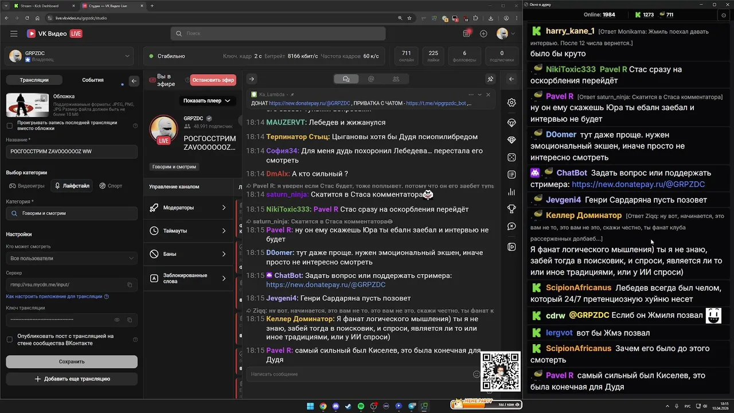734x413 pixels.
Task: Expand the GRPZDC channel selector dropdown
Action: tap(69, 56)
